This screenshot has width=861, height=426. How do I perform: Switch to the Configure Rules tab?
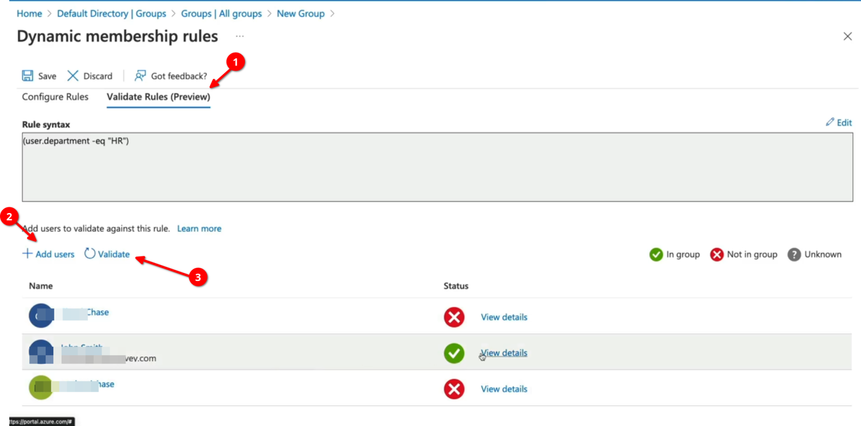(x=55, y=97)
